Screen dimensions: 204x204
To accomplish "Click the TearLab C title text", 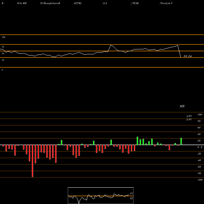I will tap(166, 3).
